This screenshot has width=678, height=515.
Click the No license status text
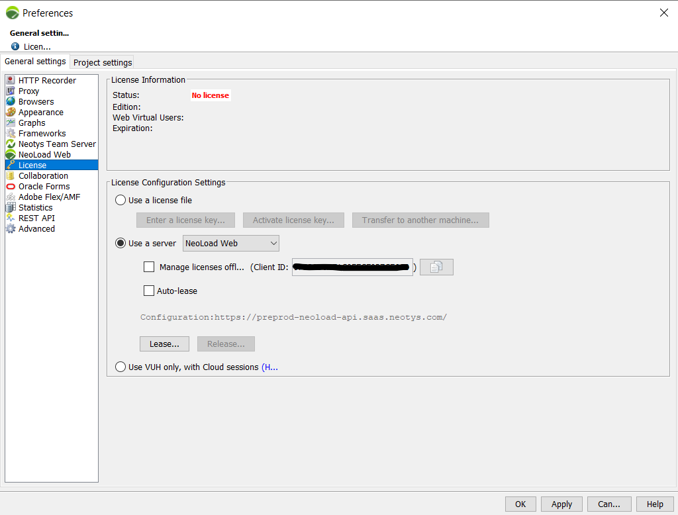(210, 95)
